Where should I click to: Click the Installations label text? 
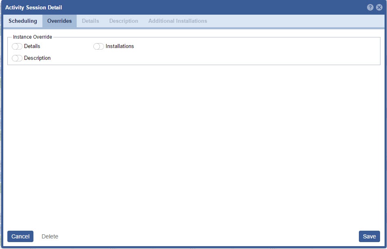point(119,46)
